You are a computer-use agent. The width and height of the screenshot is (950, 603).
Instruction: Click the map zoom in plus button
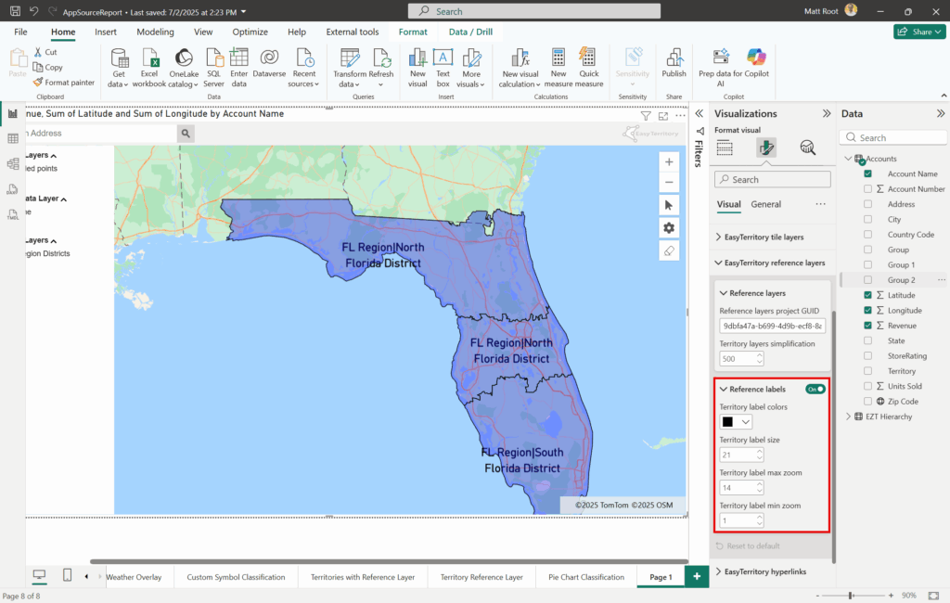[x=669, y=161]
